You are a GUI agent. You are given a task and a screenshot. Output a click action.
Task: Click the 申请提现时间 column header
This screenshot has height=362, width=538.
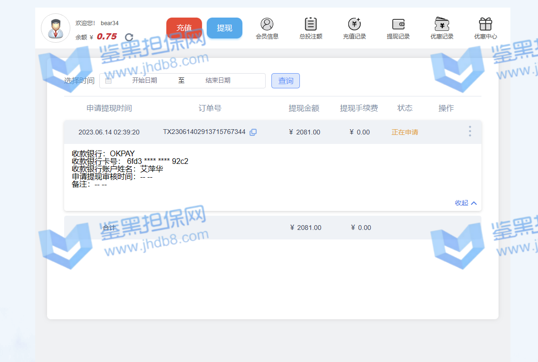pos(109,108)
